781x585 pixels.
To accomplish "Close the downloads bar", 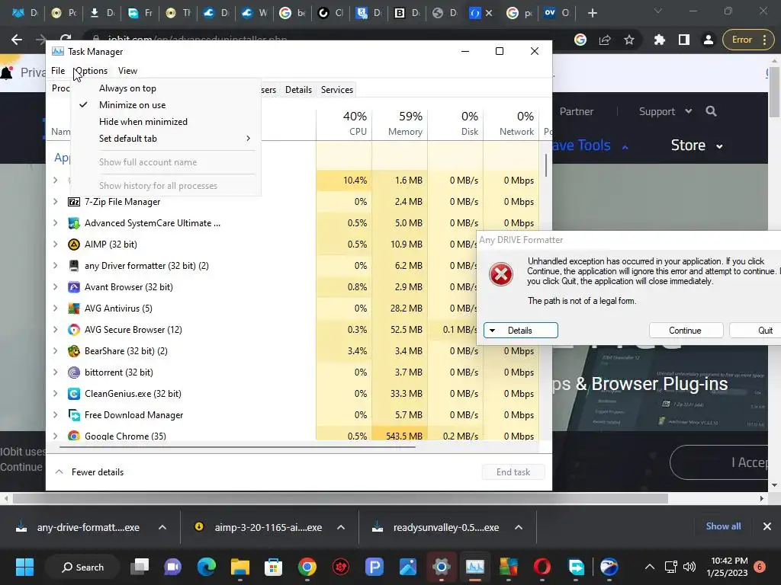I will tap(767, 526).
